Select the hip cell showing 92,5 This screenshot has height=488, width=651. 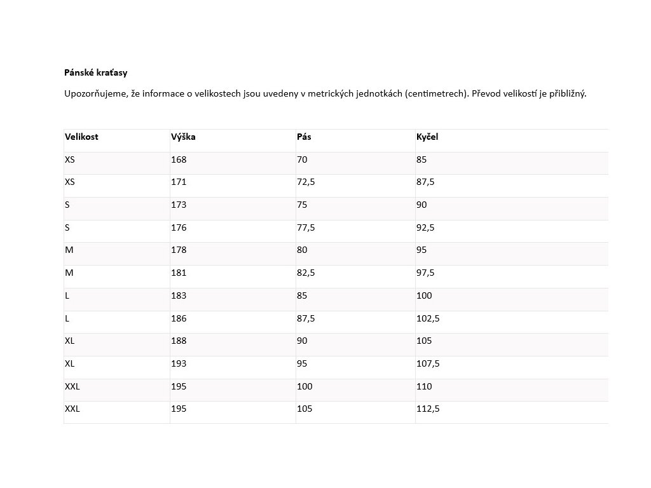(x=427, y=227)
